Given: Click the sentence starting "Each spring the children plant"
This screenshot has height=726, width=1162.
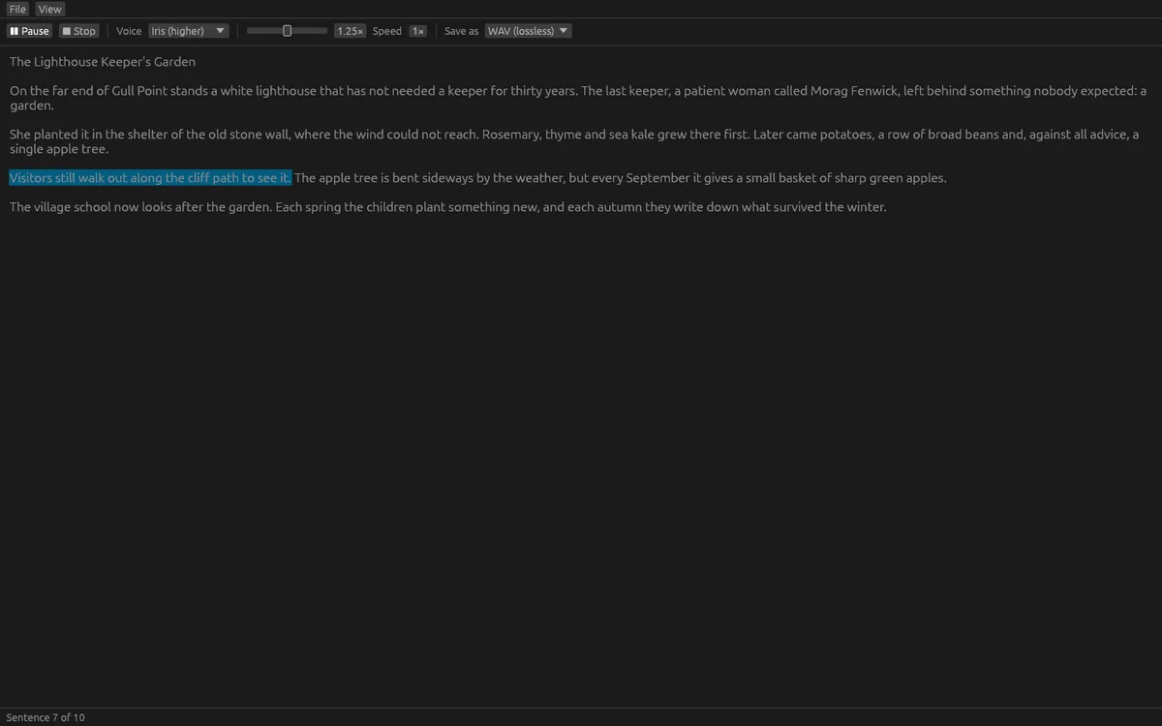Looking at the screenshot, I should [x=581, y=207].
